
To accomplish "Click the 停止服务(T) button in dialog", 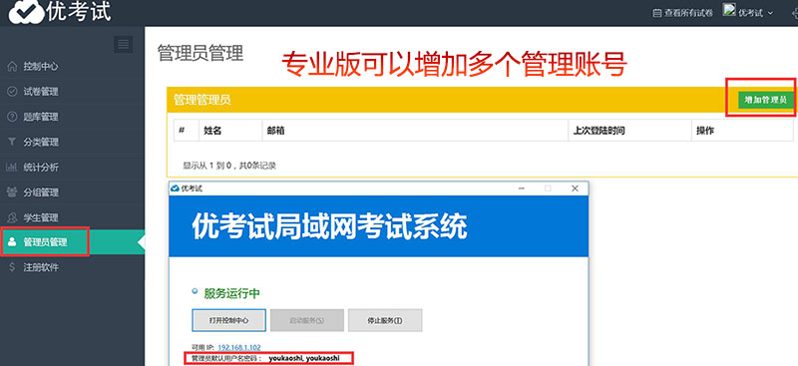I will (385, 320).
